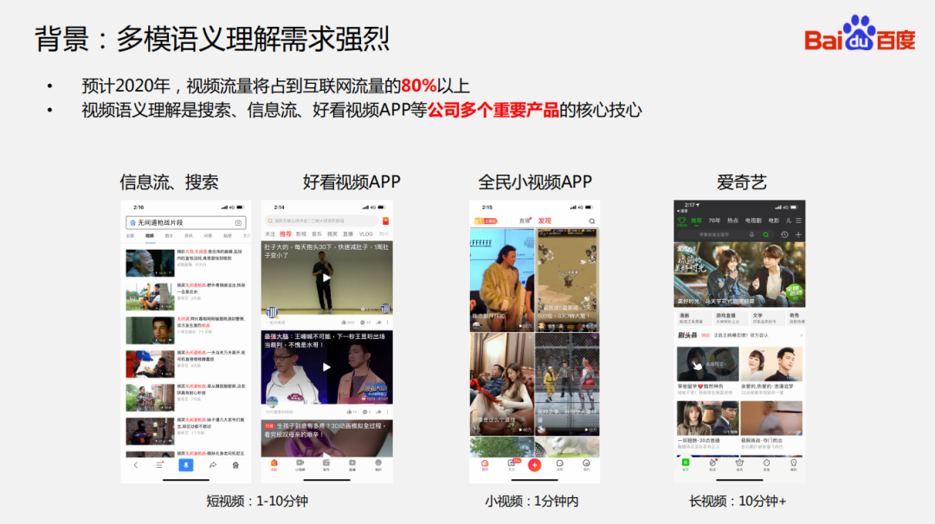
Task: Tap the 热点 flame icon in iQiyi bottom bar
Action: (713, 463)
